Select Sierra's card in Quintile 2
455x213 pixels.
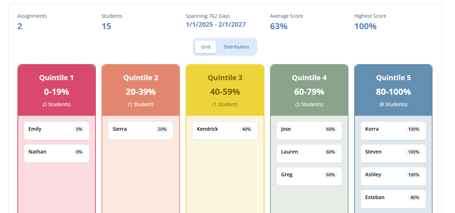point(141,131)
